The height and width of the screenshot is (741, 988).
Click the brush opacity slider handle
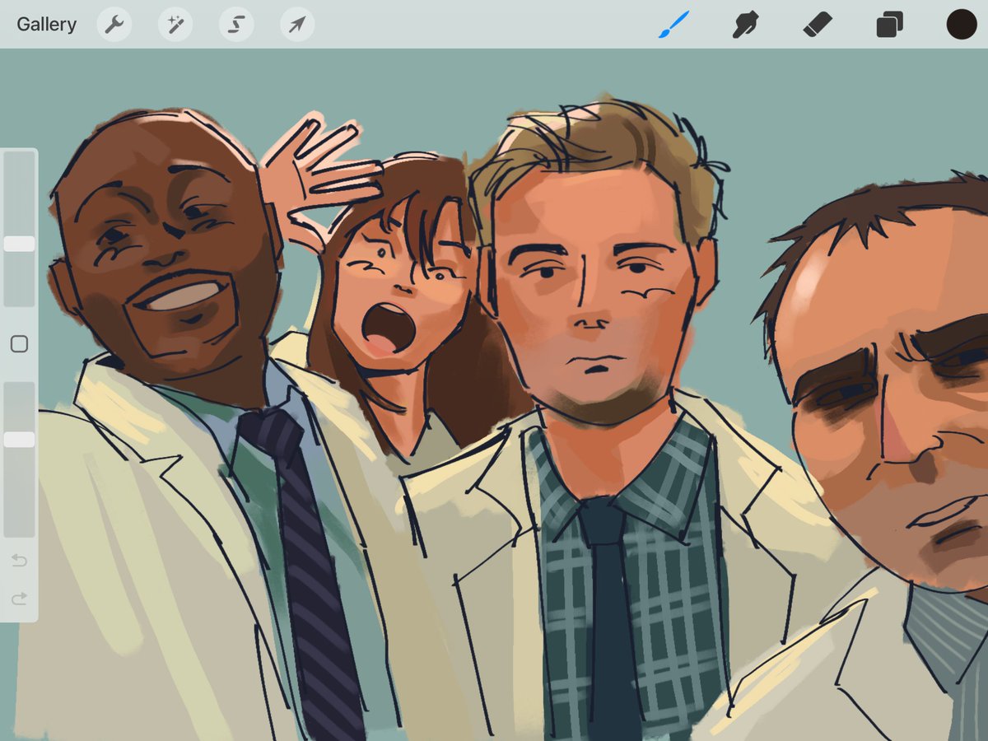pyautogui.click(x=19, y=440)
